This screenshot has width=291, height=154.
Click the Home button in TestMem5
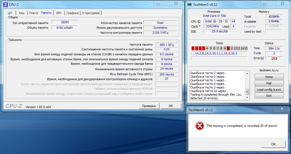(269, 77)
